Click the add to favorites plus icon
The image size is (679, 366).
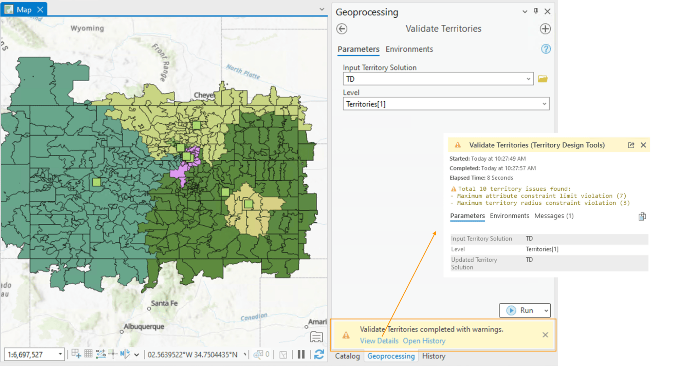[x=545, y=29]
